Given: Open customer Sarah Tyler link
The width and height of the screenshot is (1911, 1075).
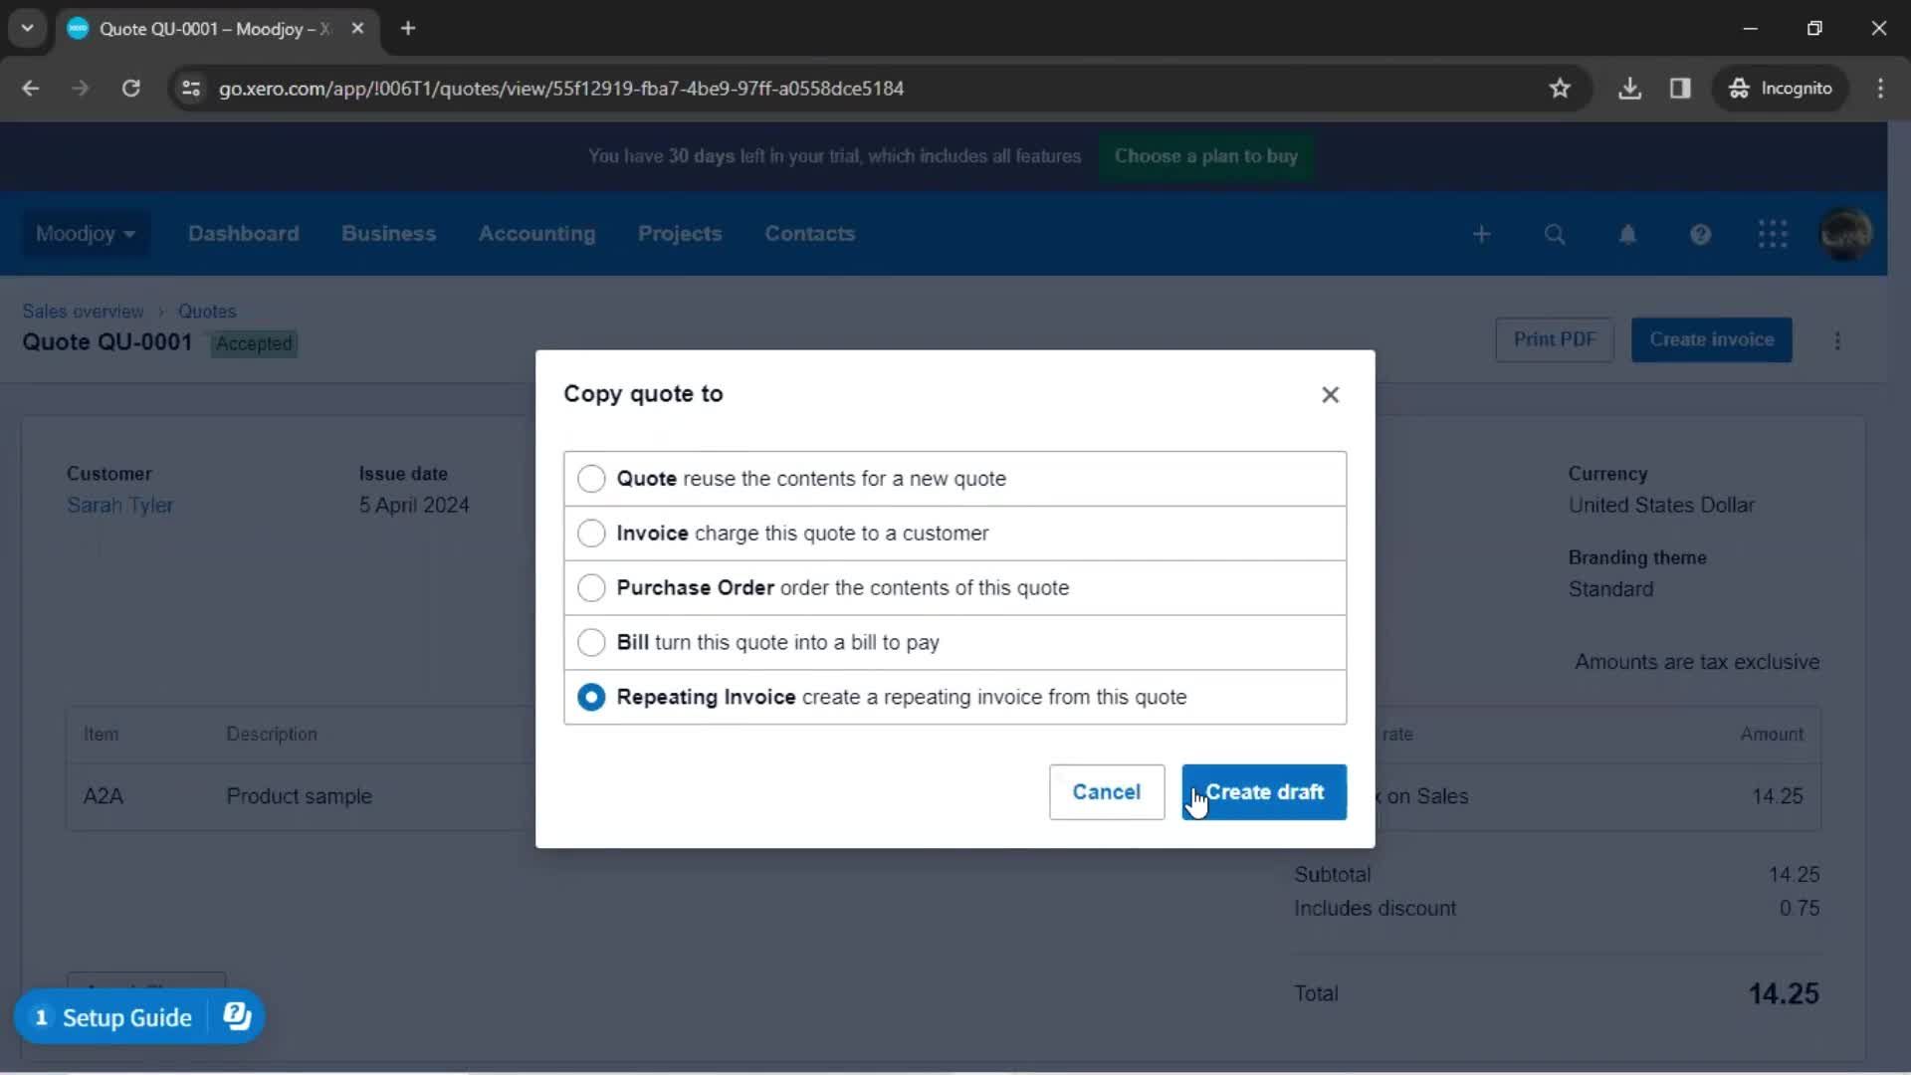Looking at the screenshot, I should click(x=120, y=506).
